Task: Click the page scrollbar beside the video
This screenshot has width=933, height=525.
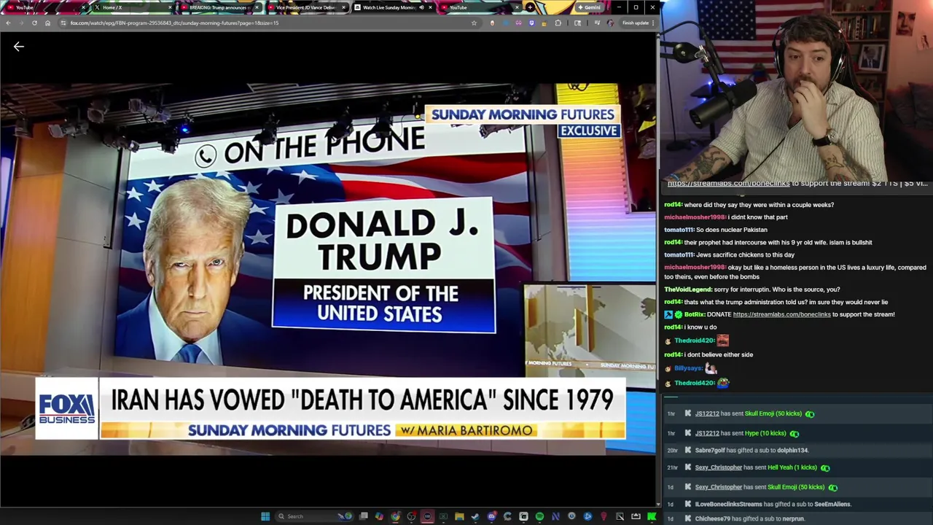Action: pyautogui.click(x=658, y=270)
